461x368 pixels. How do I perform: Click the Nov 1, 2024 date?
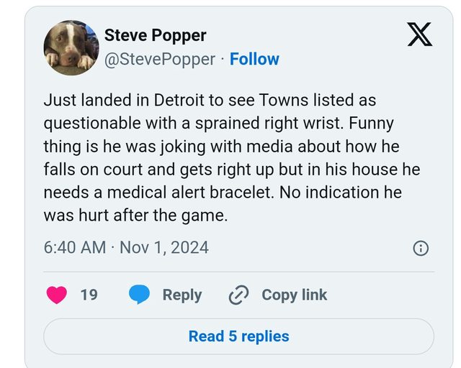[164, 248]
